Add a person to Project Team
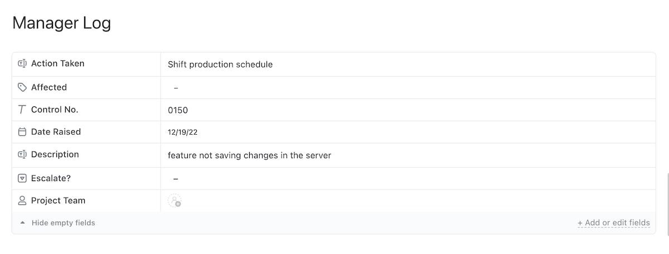 [174, 201]
